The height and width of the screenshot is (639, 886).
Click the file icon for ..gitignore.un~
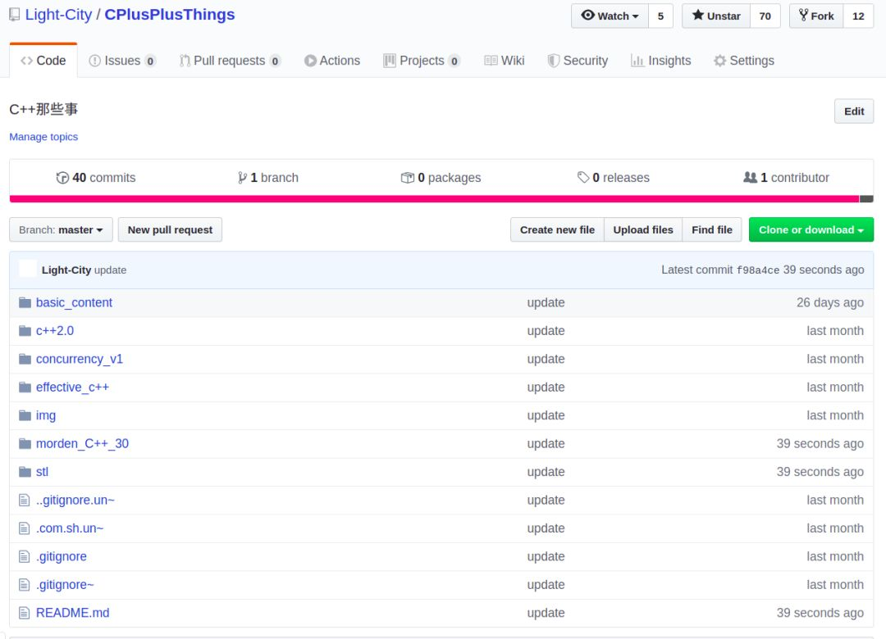(25, 500)
